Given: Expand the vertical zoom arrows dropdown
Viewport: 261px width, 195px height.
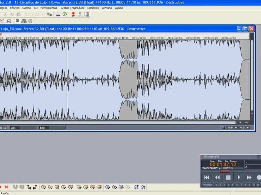Looking at the screenshot, I should point(244,127).
